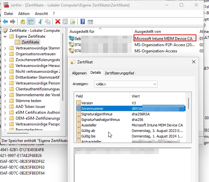
Task: Click the Back arrow toolbar icon
Action: [x=5, y=21]
